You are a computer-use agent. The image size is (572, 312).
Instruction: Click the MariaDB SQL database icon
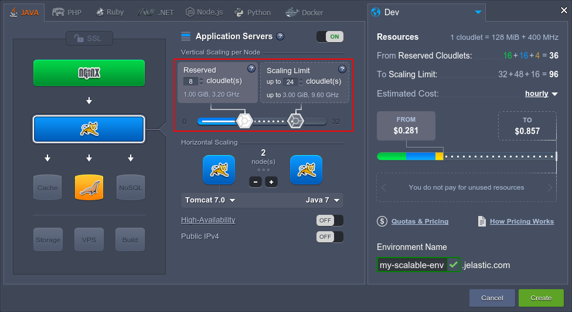[89, 187]
